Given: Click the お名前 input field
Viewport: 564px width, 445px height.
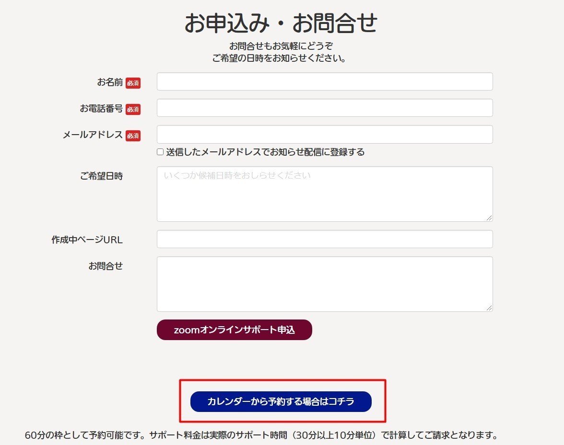Looking at the screenshot, I should click(324, 81).
